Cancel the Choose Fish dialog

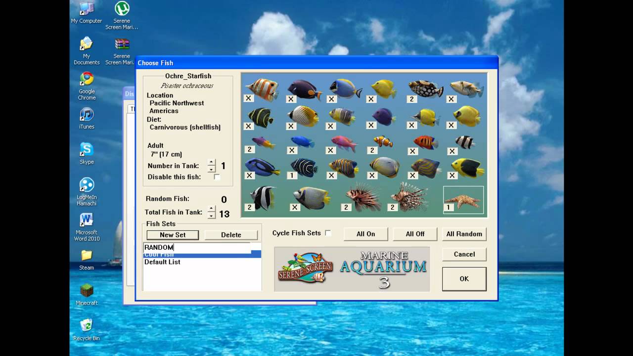click(x=464, y=254)
